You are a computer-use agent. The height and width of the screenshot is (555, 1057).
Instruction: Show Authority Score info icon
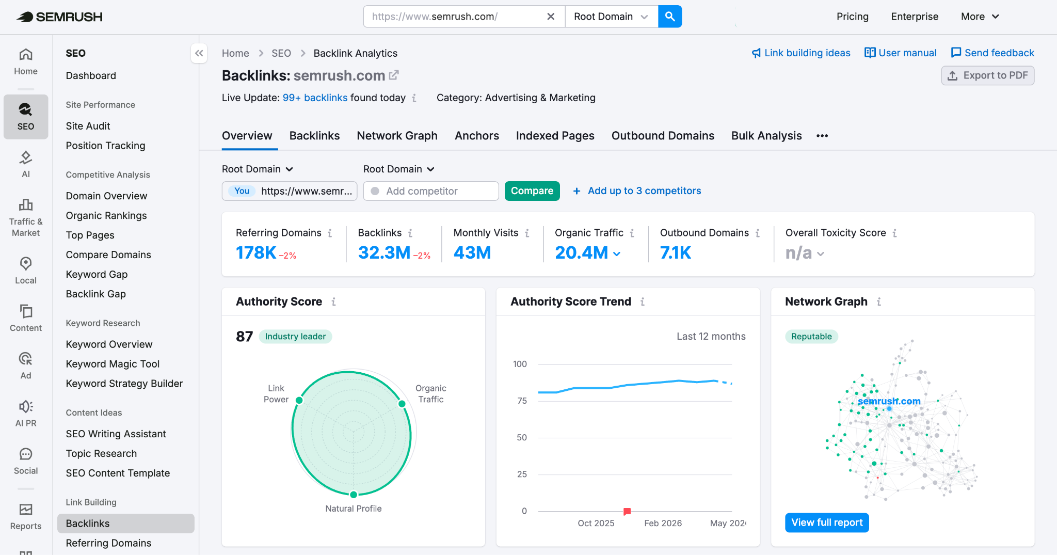point(334,302)
